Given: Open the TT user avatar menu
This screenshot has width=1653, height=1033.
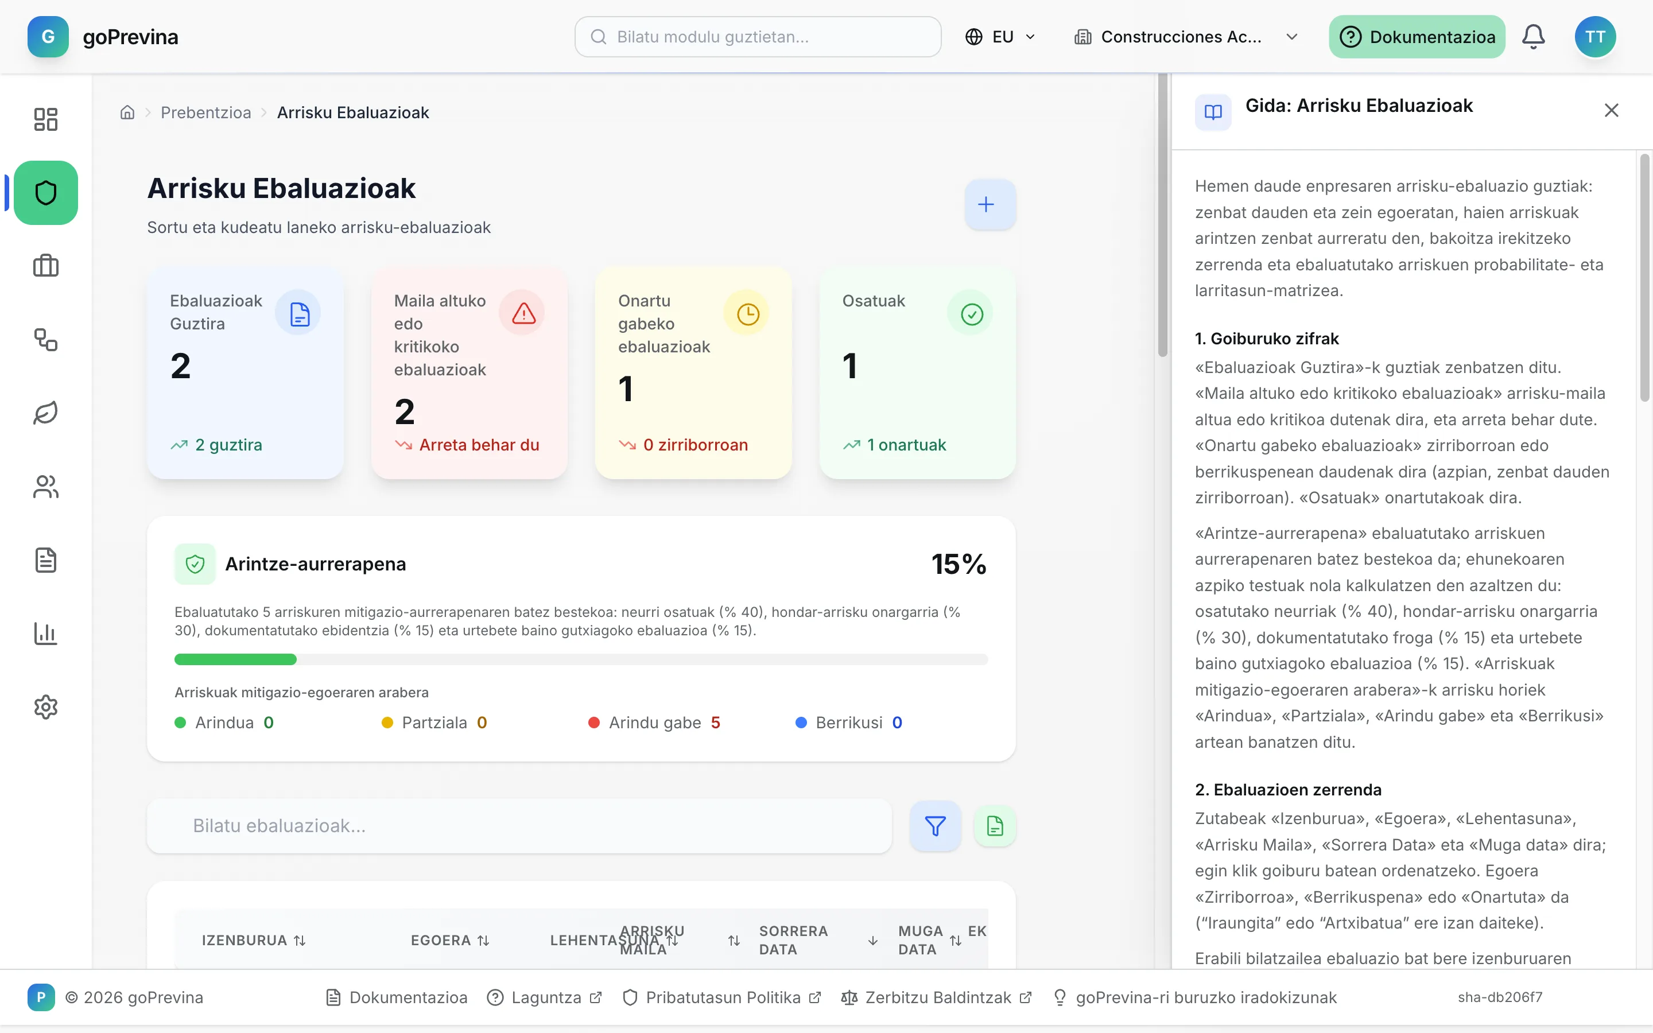Looking at the screenshot, I should tap(1595, 37).
